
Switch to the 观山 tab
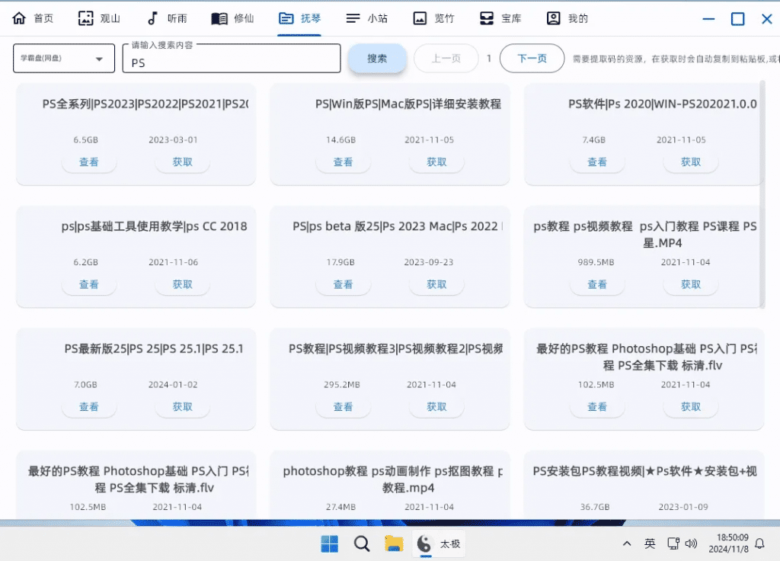(x=100, y=18)
